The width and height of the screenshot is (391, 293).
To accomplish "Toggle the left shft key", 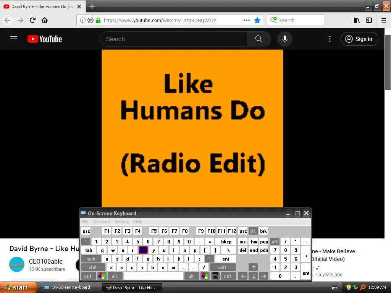I will 92,267.
